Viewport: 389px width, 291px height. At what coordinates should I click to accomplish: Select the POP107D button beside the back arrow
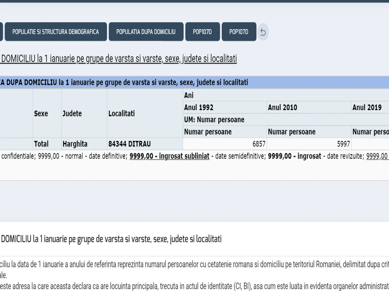click(x=239, y=32)
